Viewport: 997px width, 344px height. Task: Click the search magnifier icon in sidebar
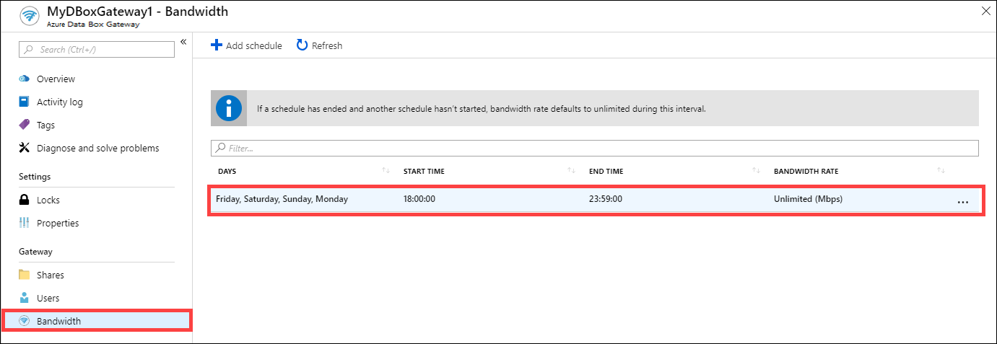pyautogui.click(x=28, y=49)
